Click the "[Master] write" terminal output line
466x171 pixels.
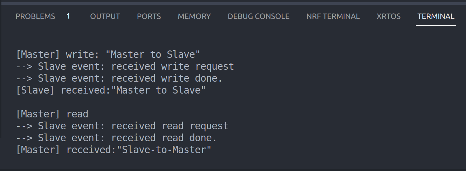pos(108,55)
